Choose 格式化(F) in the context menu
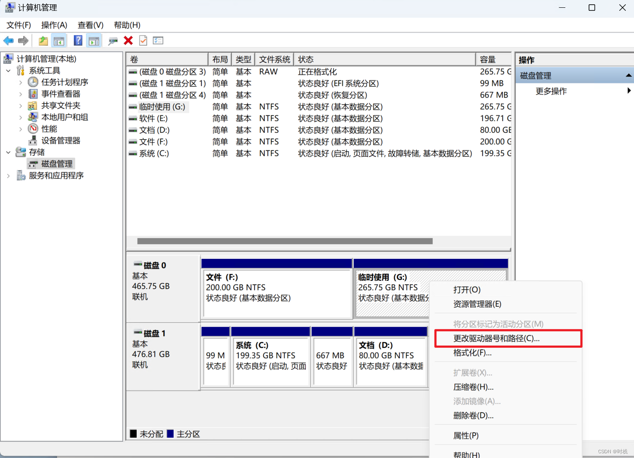Screen dimensions: 634x458 pos(505,353)
